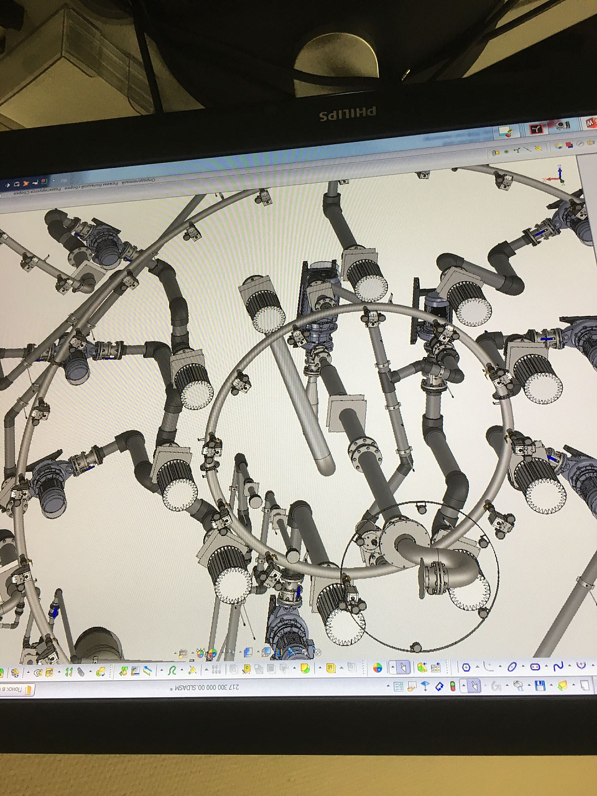Click the green curve toolbar icon
This screenshot has width=597, height=796.
pos(172,670)
